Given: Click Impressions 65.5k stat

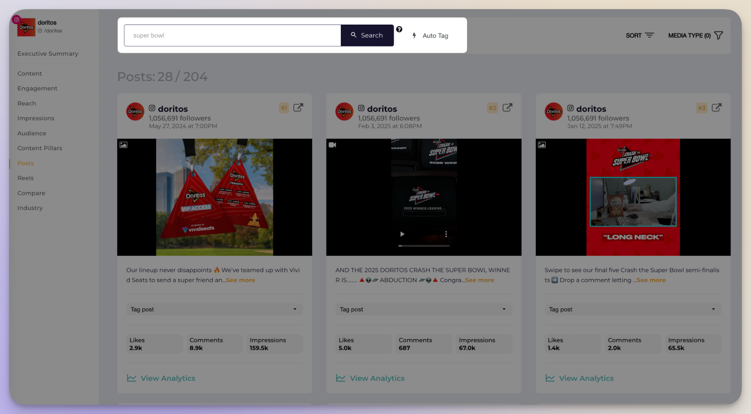Looking at the screenshot, I should 693,344.
